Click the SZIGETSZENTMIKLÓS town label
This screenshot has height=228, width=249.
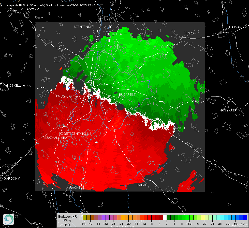pyautogui.click(x=75, y=134)
